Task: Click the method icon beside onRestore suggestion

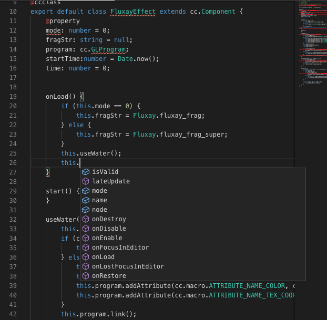Action: tap(86, 276)
